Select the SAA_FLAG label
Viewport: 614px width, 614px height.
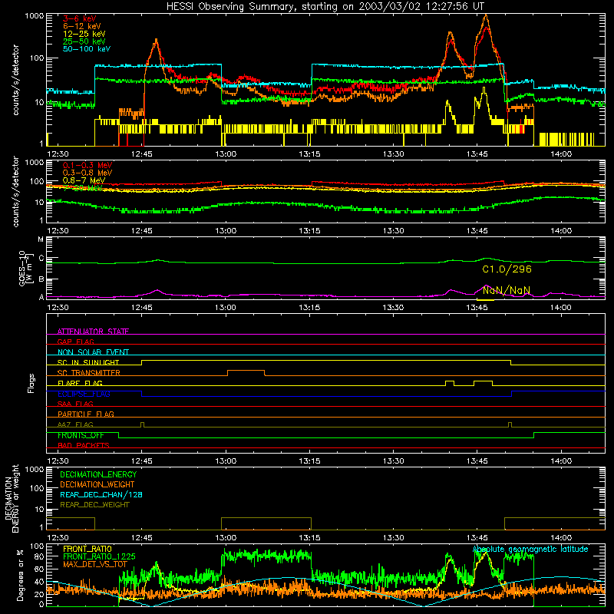[75, 404]
